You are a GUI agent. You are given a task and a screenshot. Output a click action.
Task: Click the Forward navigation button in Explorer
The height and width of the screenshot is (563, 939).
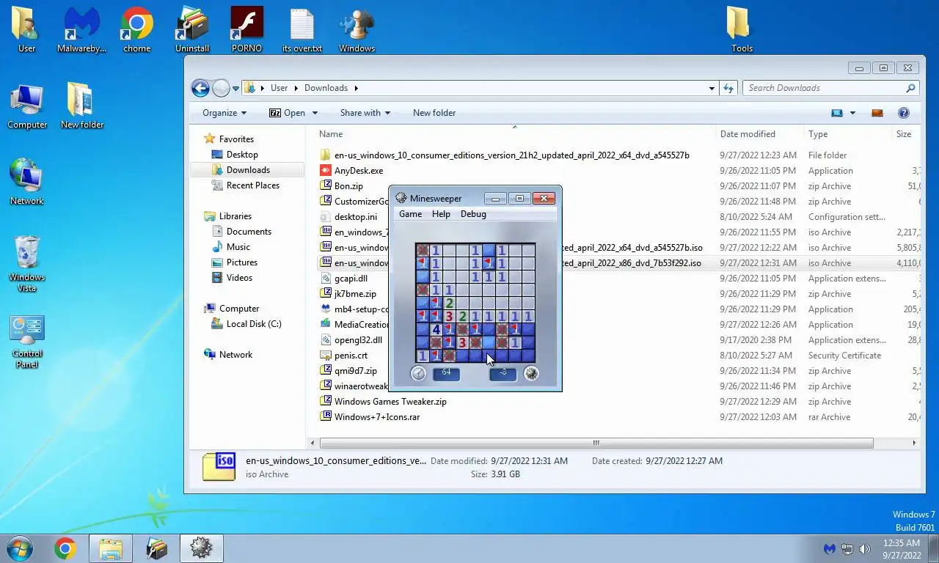pos(221,88)
